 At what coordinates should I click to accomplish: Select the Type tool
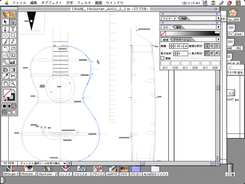coord(13,29)
